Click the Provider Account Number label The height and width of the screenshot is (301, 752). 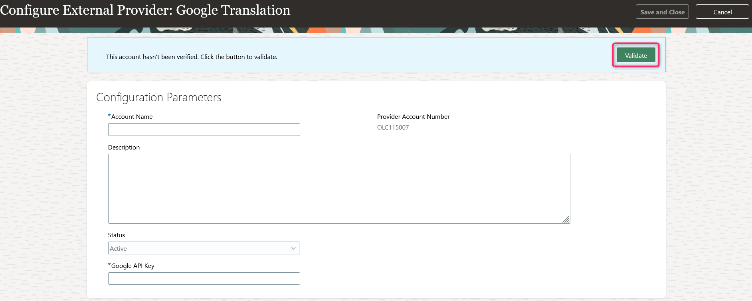(413, 117)
